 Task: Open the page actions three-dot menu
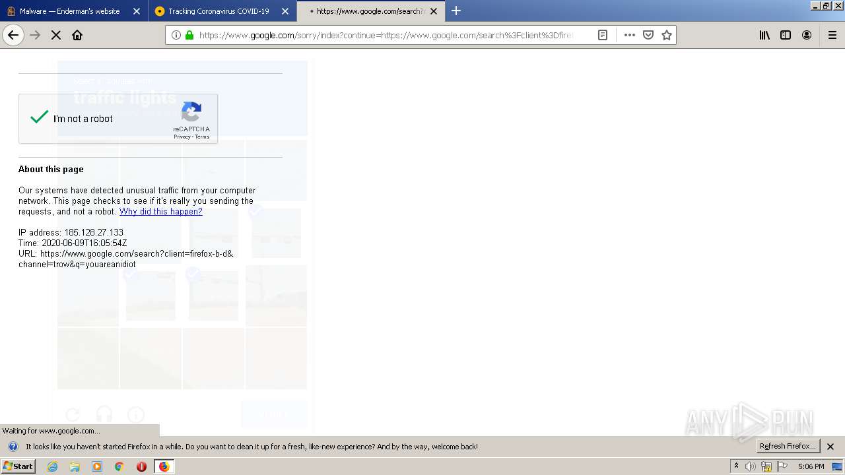[630, 35]
